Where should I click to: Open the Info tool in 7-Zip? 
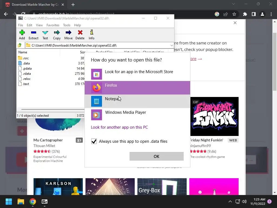[x=91, y=35]
